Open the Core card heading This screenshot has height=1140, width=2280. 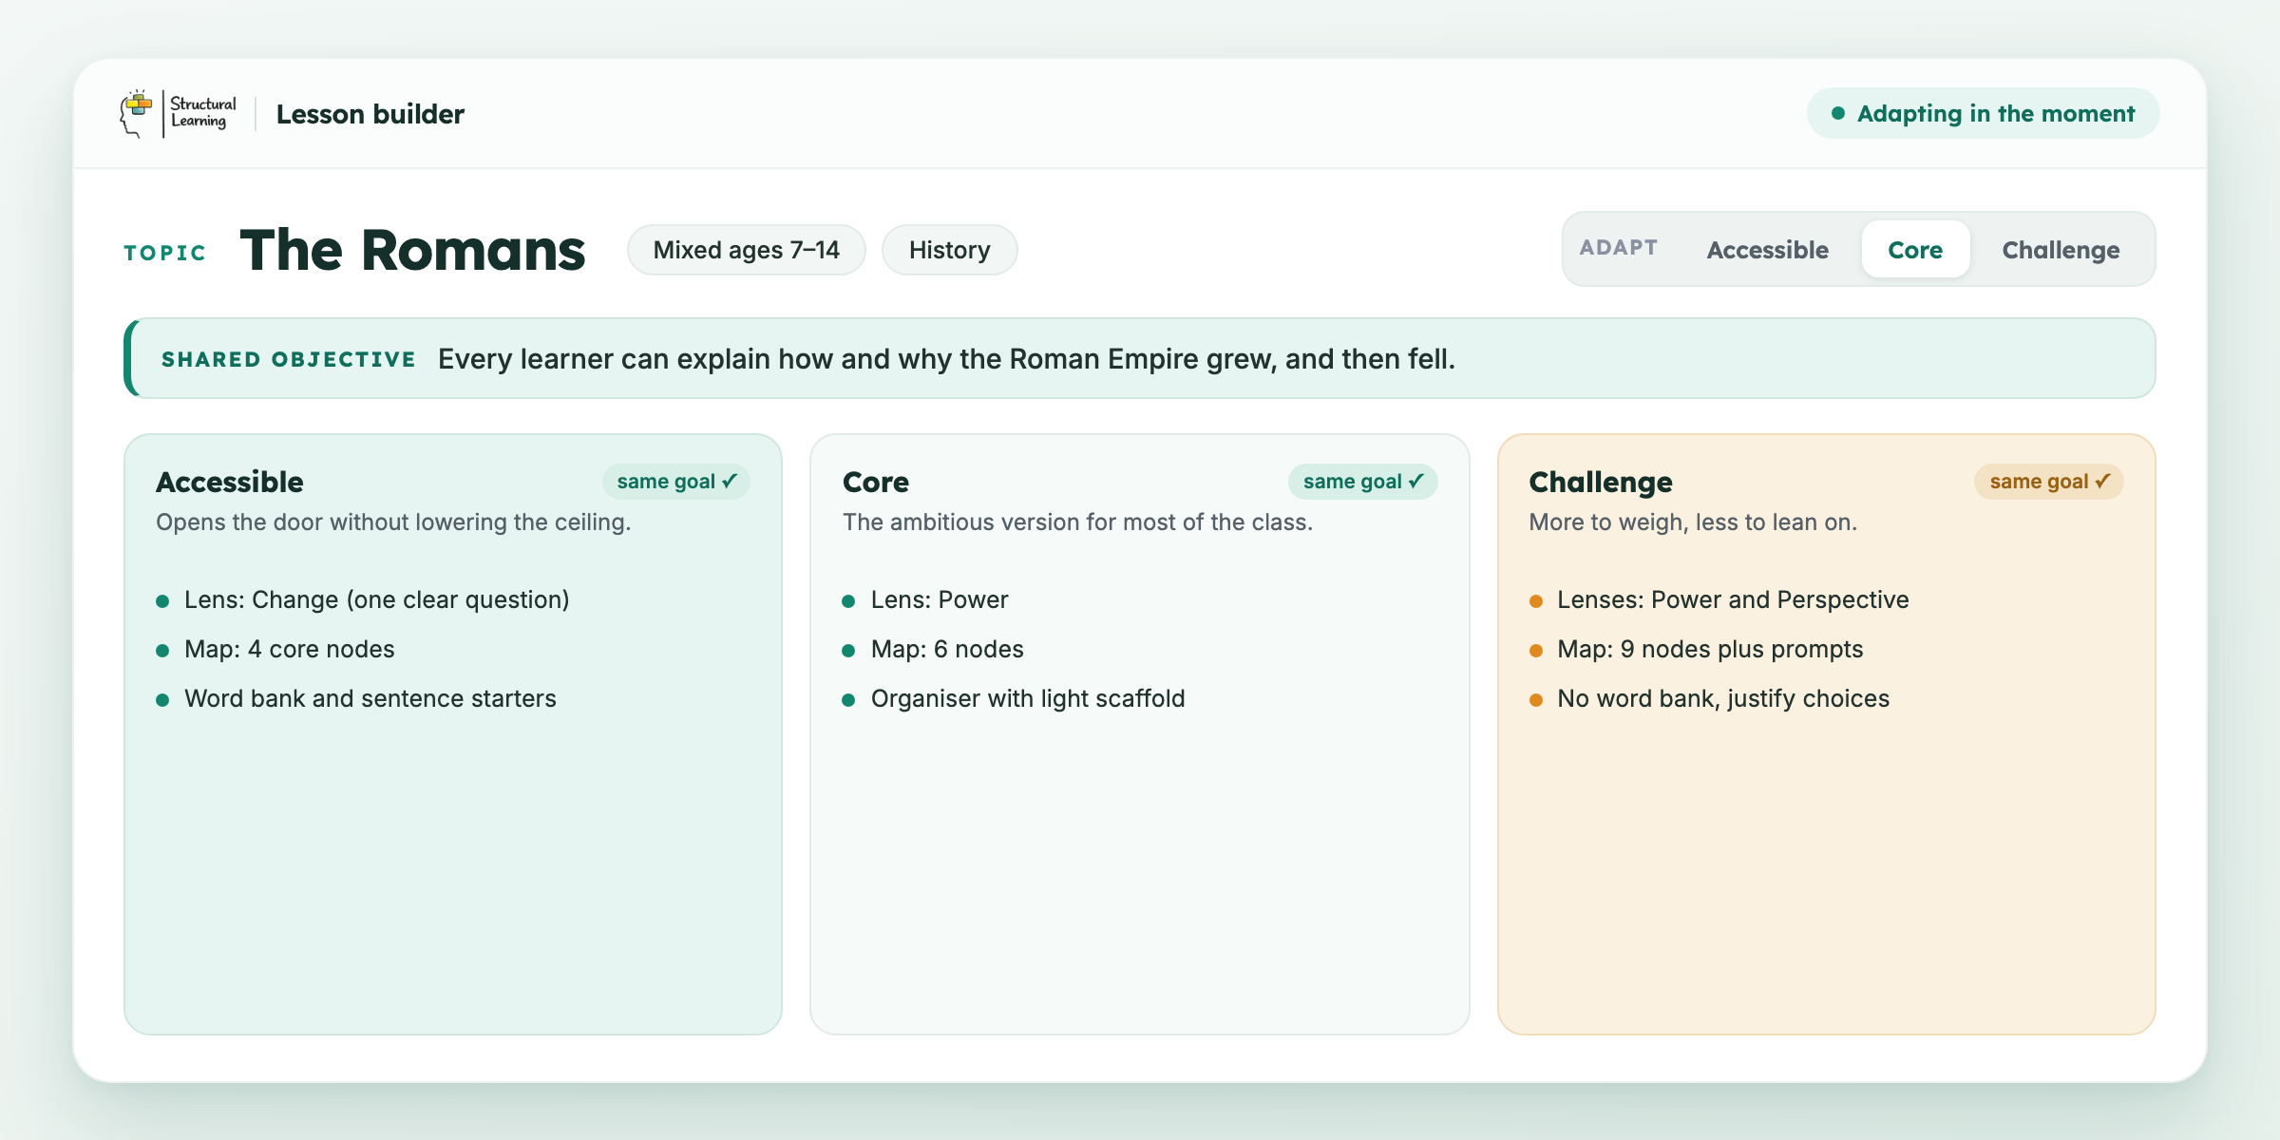pos(876,482)
